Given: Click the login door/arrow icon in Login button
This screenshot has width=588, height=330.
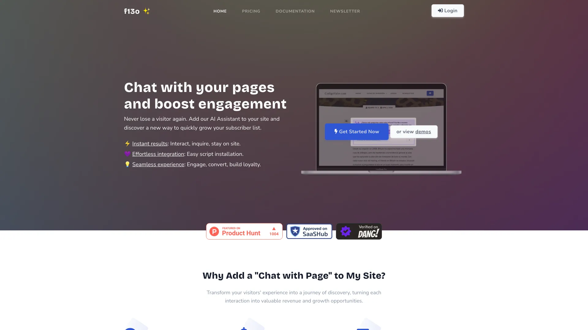Looking at the screenshot, I should point(440,10).
